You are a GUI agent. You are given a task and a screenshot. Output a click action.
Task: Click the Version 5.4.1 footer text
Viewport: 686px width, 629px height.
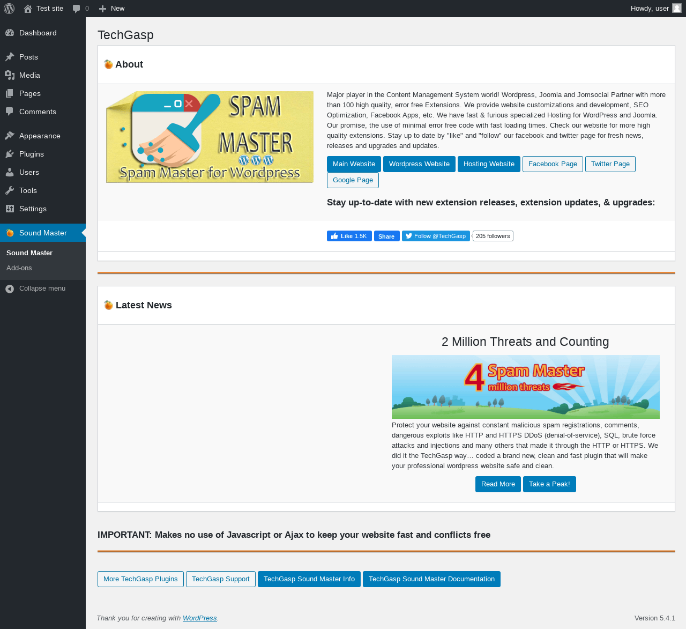point(655,618)
